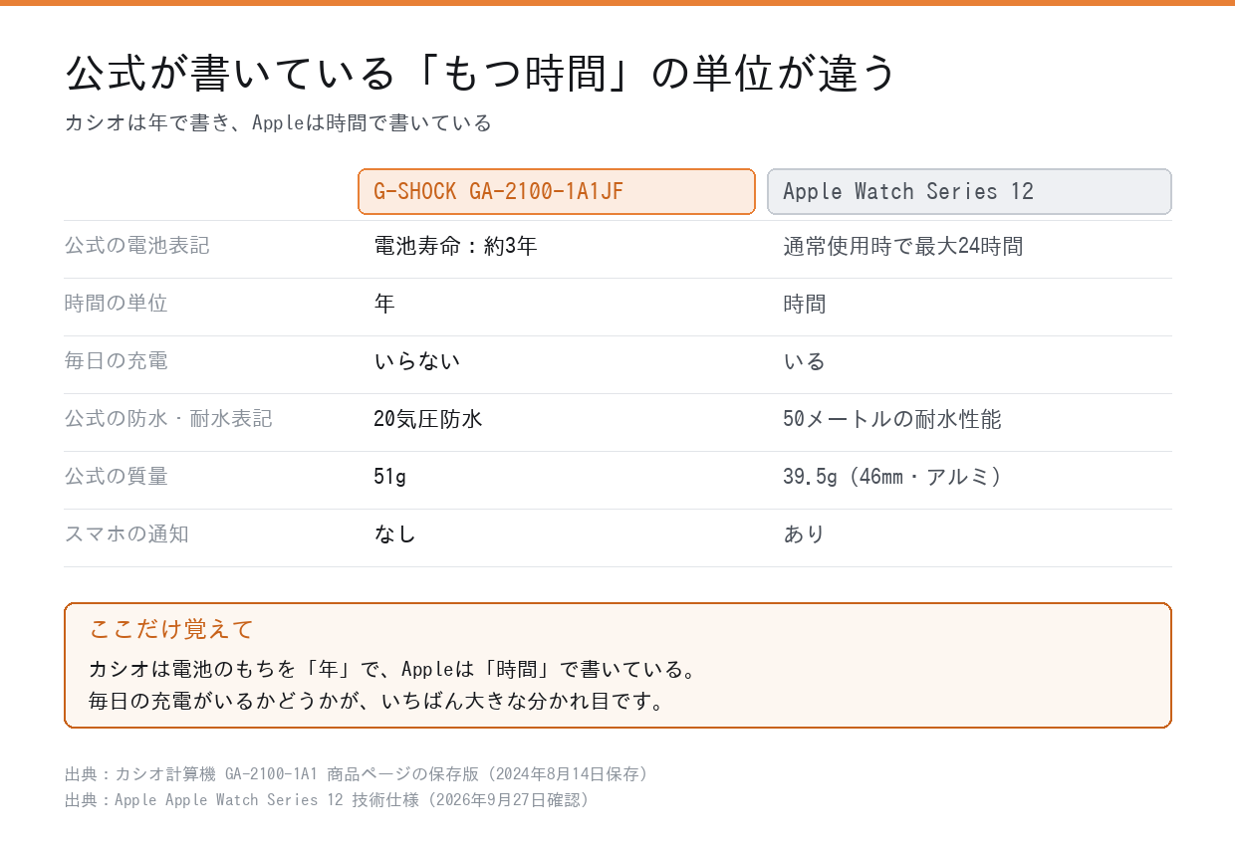Click row label 毎日の充電
This screenshot has height=849, width=1235.
coord(117,360)
